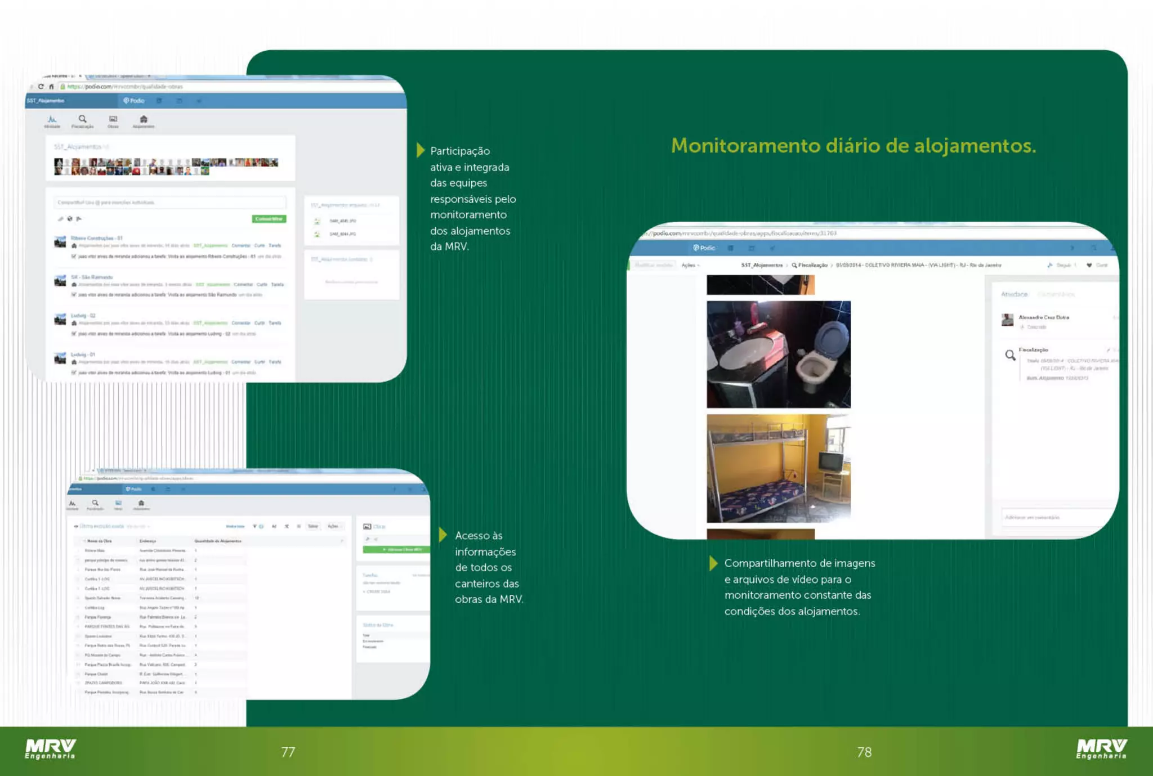Toggle task checkbox under Ludwig - 02
The image size is (1153, 776).
[x=74, y=334]
